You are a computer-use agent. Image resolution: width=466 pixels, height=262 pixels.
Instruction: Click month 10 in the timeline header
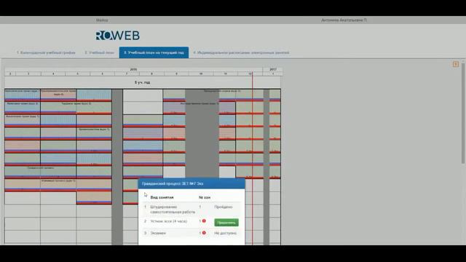pos(201,74)
